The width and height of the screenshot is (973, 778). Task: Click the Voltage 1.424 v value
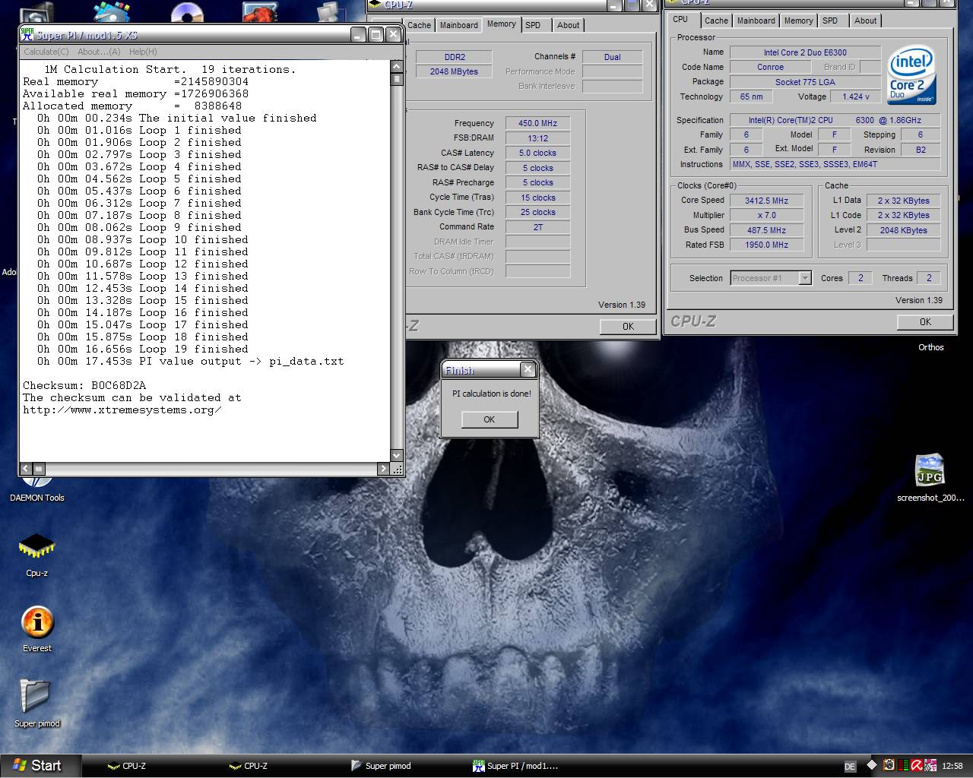click(855, 96)
